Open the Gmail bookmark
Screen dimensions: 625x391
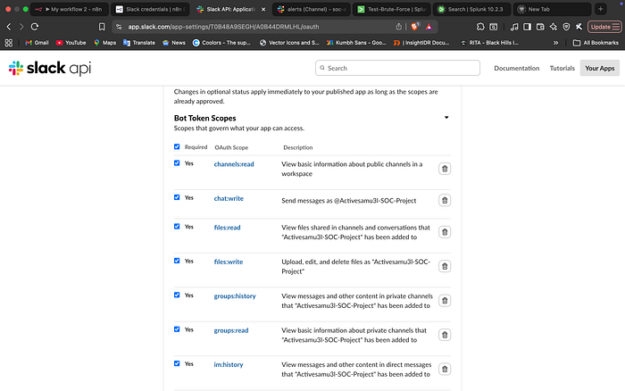pyautogui.click(x=37, y=43)
